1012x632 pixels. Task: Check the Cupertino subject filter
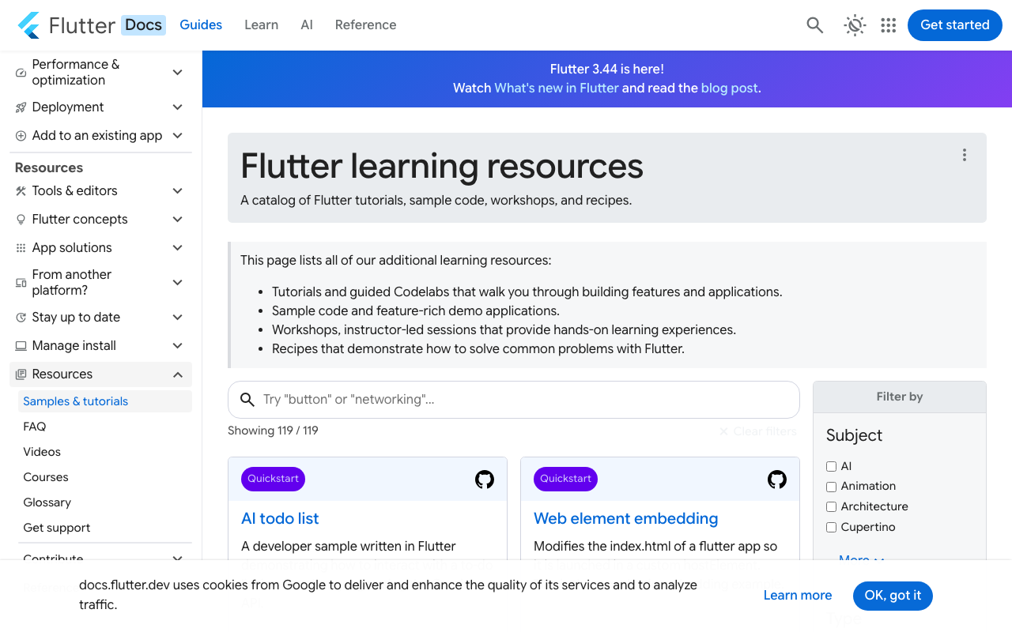831,528
